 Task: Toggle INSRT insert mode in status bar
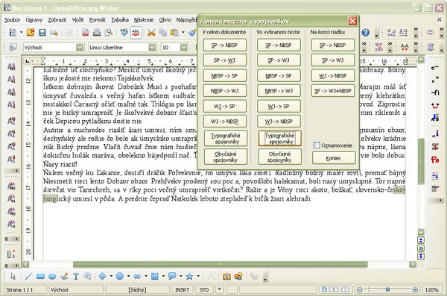[182, 290]
